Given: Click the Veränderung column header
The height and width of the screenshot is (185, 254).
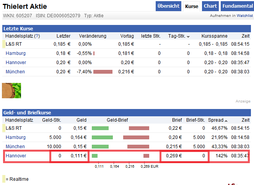Looking at the screenshot, I should click(x=93, y=36).
